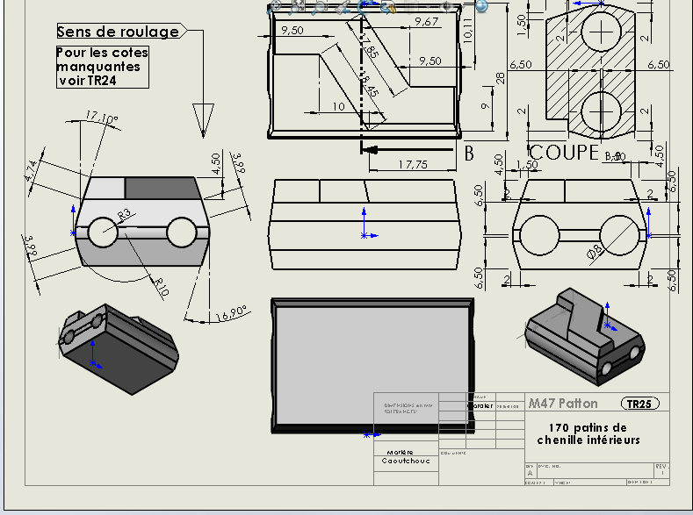Select the 'M47 Patton' title text

click(x=563, y=404)
